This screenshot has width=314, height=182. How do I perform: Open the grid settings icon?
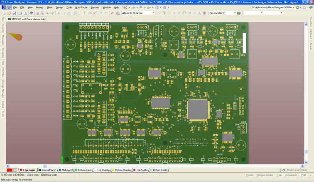pos(164,7)
